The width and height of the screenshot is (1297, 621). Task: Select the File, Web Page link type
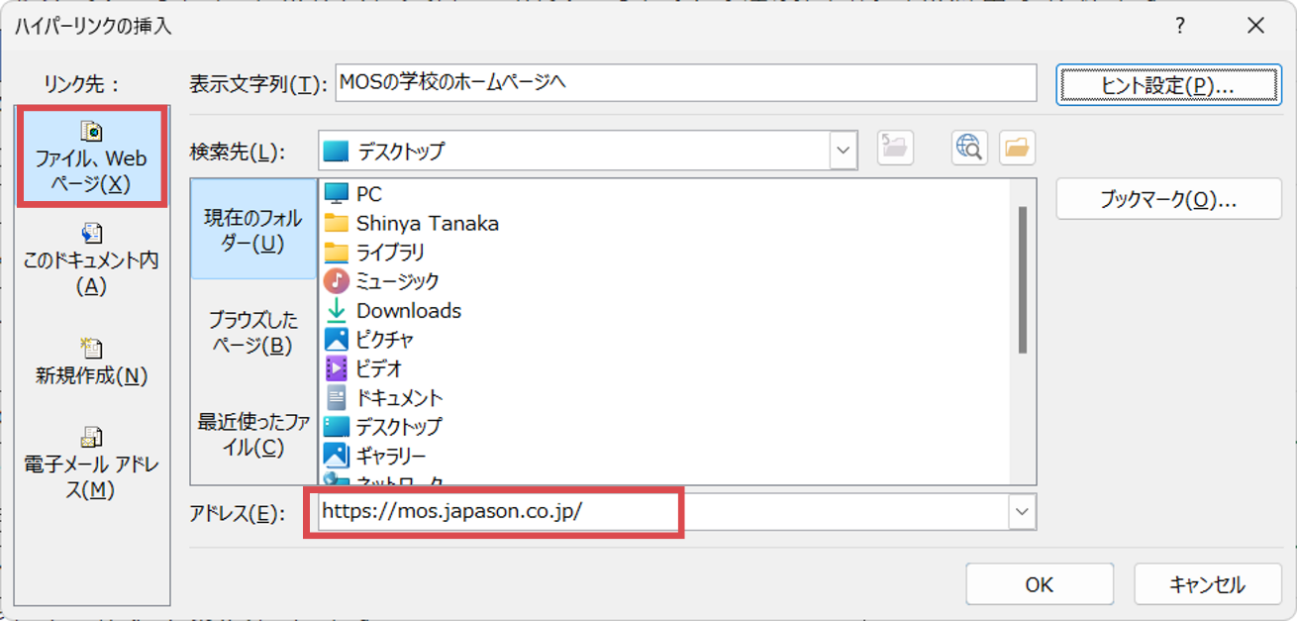tap(91, 157)
